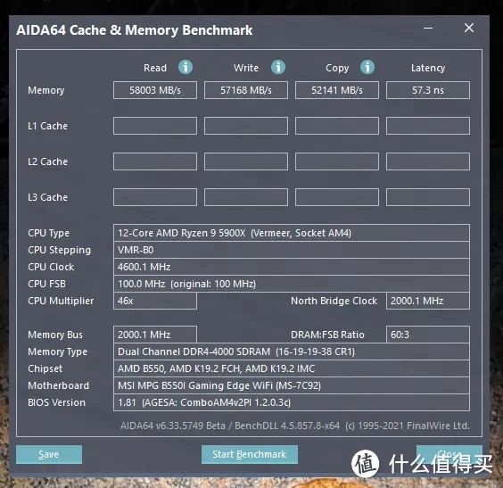
Task: Click the Memory row label
Action: coord(46,90)
